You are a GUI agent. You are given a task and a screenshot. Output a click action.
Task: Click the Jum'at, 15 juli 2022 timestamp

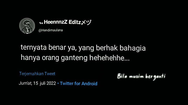(x=37, y=83)
